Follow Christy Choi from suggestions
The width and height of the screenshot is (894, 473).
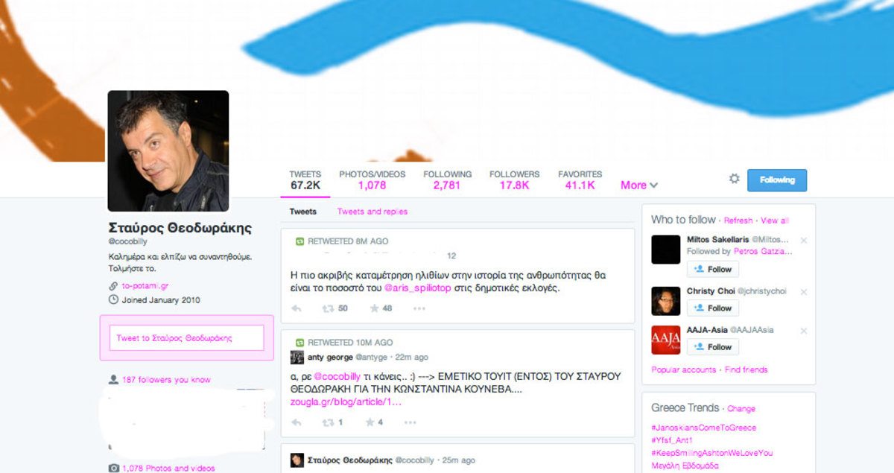tap(713, 308)
